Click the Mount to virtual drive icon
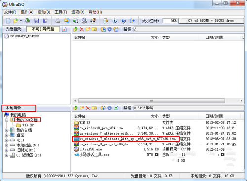Screen dimensions: 247x181 [x=76, y=21]
